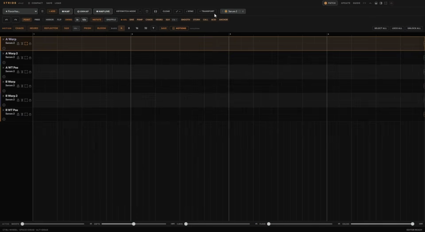Open UPDATE in the top bar
The width and height of the screenshot is (425, 232).
coord(345,3)
